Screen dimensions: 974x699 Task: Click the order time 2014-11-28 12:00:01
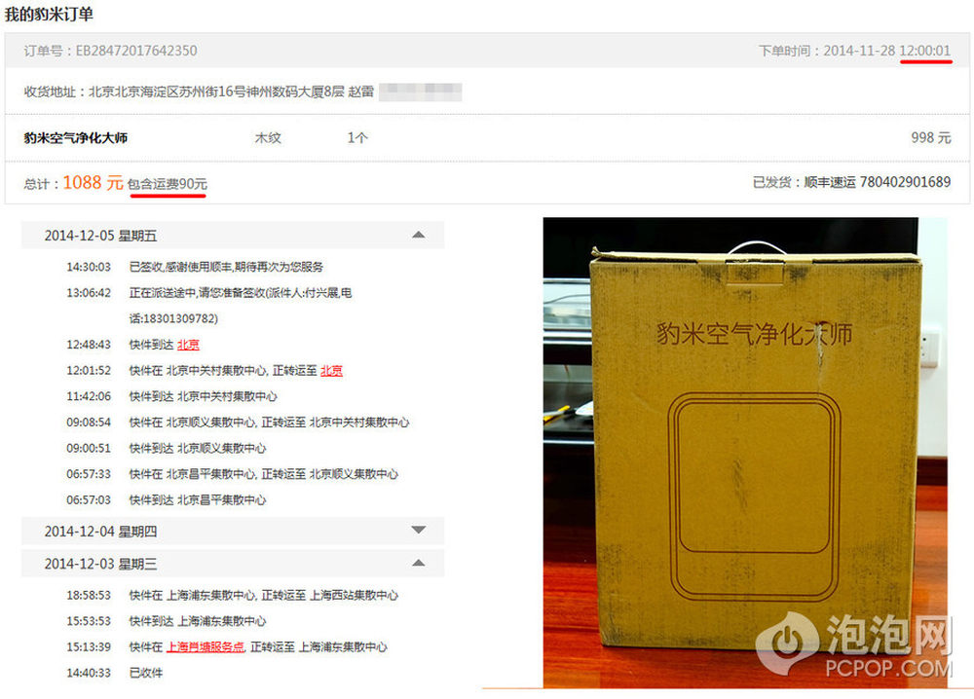coord(887,51)
